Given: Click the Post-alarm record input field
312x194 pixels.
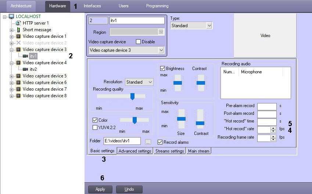Looking at the screenshot, I should click(x=267, y=114).
